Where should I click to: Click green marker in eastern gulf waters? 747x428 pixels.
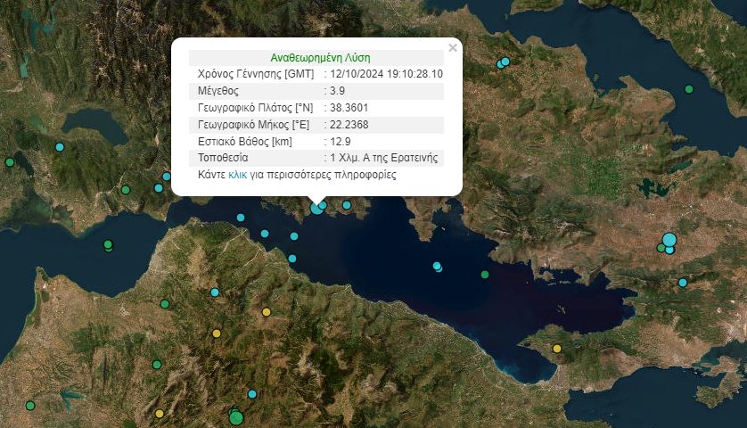point(485,275)
